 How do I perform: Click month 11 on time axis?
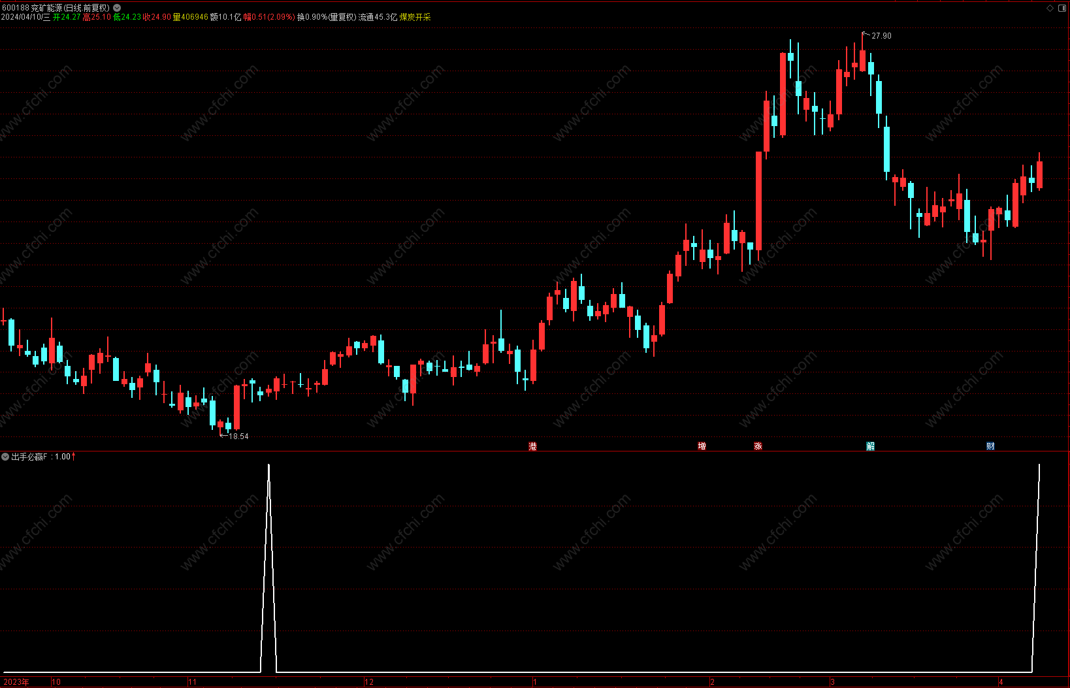coord(192,682)
